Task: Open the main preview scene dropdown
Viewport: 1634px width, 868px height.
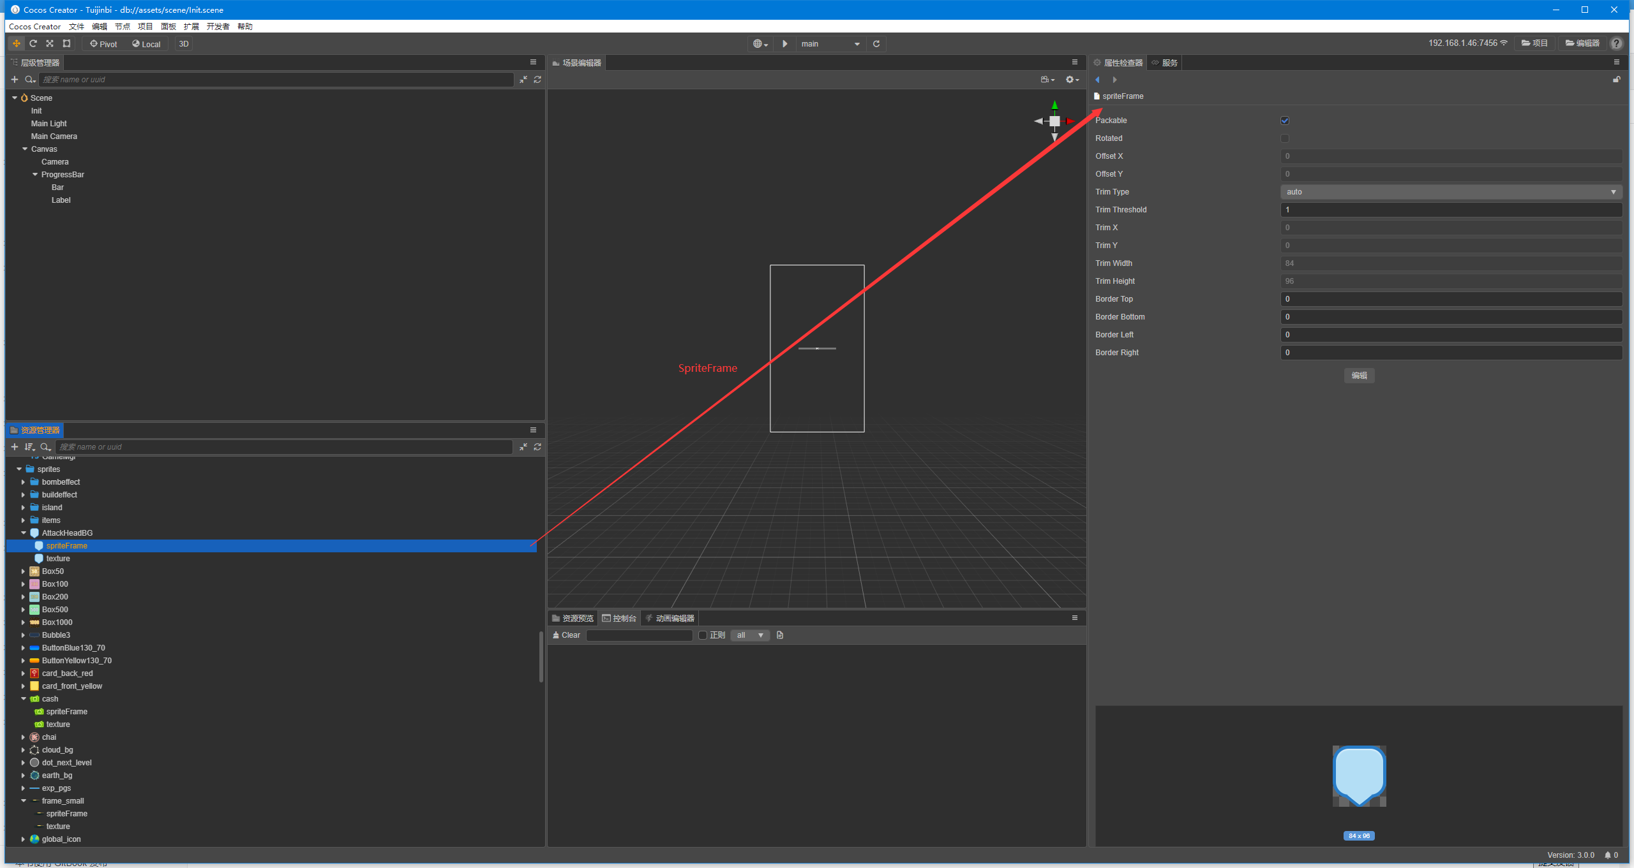Action: pos(830,43)
